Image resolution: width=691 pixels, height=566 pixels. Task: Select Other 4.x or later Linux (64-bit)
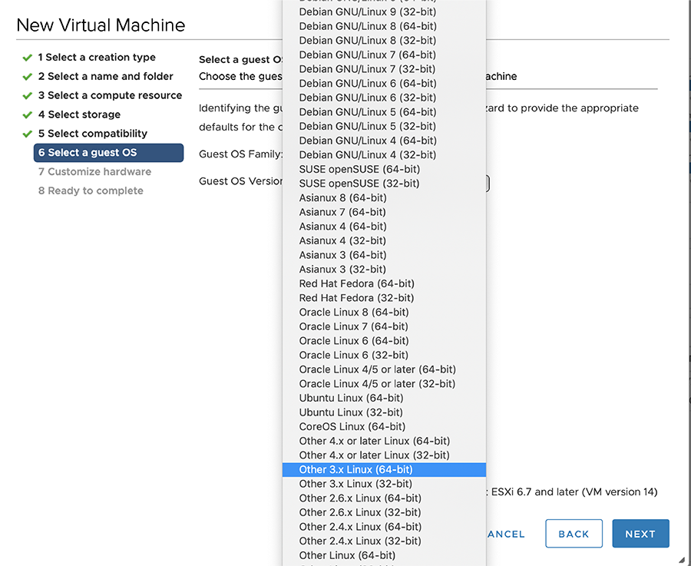click(x=384, y=441)
